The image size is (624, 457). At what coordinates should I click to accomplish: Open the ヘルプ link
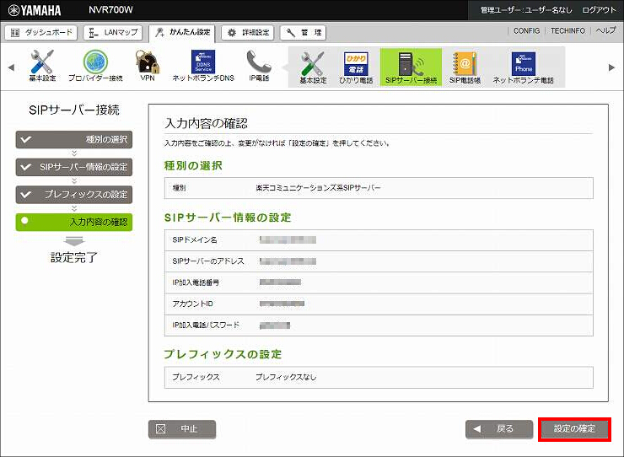pyautogui.click(x=605, y=30)
